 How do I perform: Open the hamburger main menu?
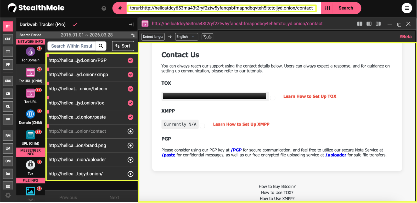pyautogui.click(x=407, y=8)
